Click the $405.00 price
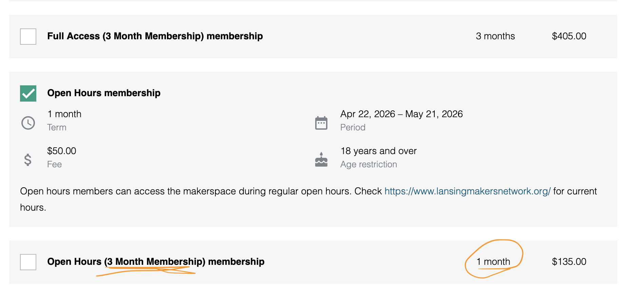 click(x=569, y=36)
